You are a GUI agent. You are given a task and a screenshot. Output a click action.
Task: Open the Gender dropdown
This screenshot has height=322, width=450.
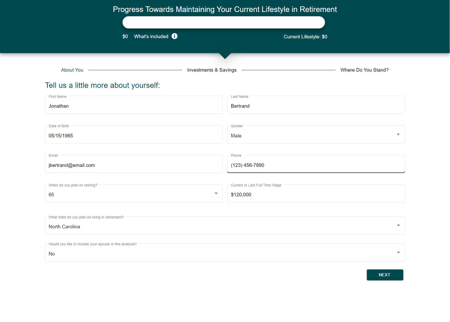tap(316, 134)
